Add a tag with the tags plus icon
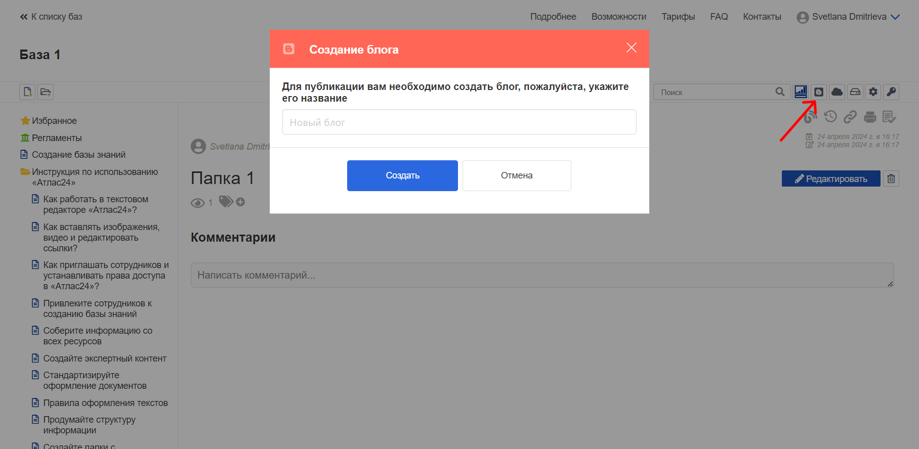This screenshot has height=449, width=919. point(241,202)
